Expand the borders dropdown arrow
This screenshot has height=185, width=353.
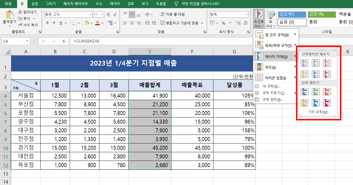[x=78, y=23]
